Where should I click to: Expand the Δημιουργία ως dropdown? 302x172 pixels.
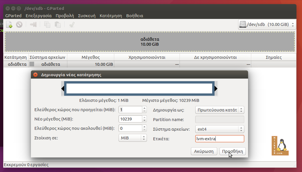pyautogui.click(x=219, y=110)
